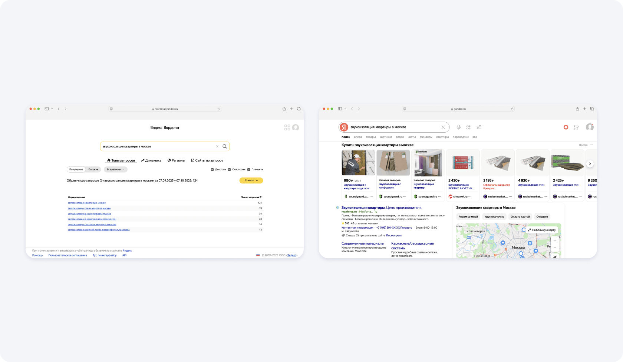The width and height of the screenshot is (623, 362).
Task: Click the Круглосуточно filter button
Action: point(494,217)
